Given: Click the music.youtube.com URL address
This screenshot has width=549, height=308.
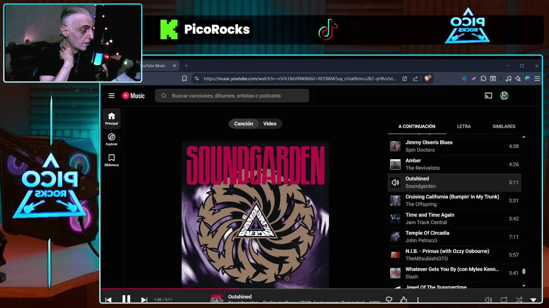Looking at the screenshot, I should (300, 79).
